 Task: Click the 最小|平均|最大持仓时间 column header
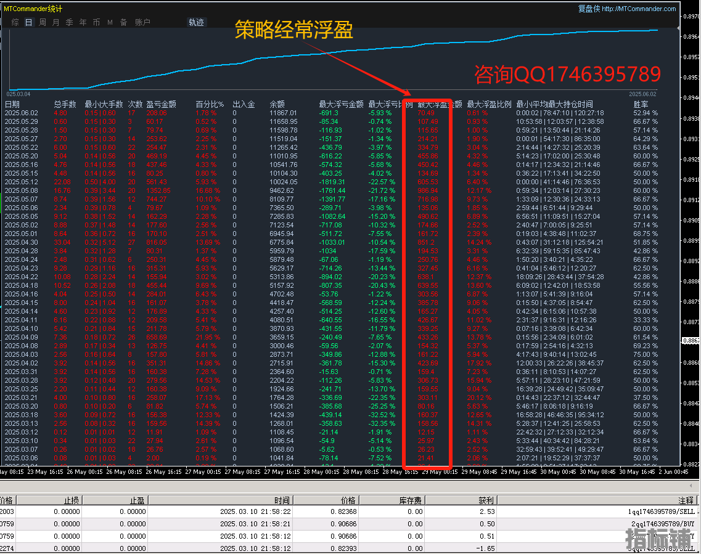coord(554,104)
